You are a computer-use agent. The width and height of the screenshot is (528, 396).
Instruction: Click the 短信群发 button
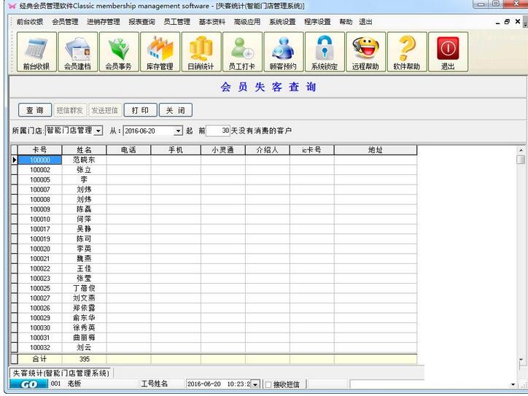(x=70, y=110)
